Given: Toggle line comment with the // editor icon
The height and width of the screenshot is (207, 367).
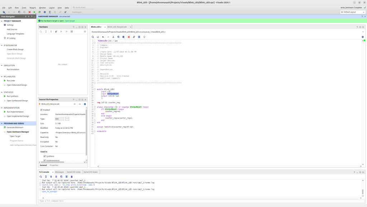Looking at the screenshot, I should point(134,37).
